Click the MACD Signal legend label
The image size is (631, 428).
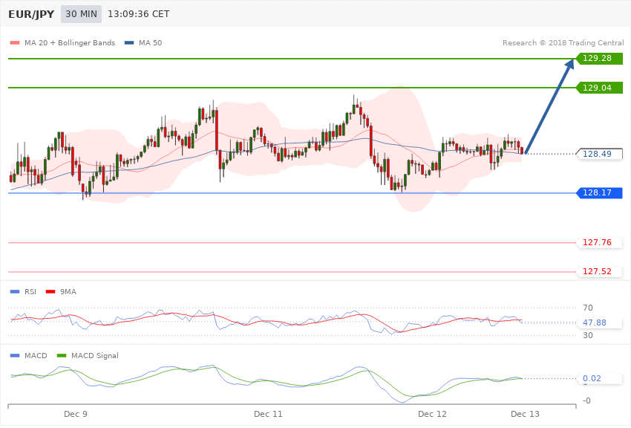pos(95,355)
